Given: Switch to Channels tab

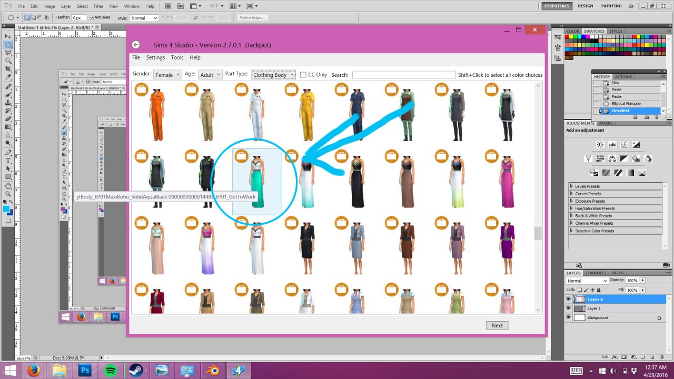Looking at the screenshot, I should pyautogui.click(x=596, y=273).
